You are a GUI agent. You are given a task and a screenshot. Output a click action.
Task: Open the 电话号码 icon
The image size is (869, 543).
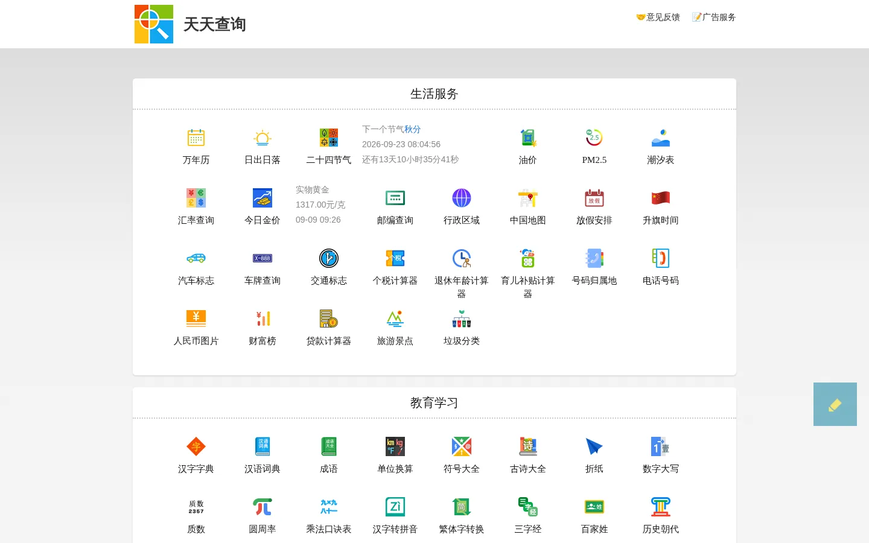[x=661, y=258]
